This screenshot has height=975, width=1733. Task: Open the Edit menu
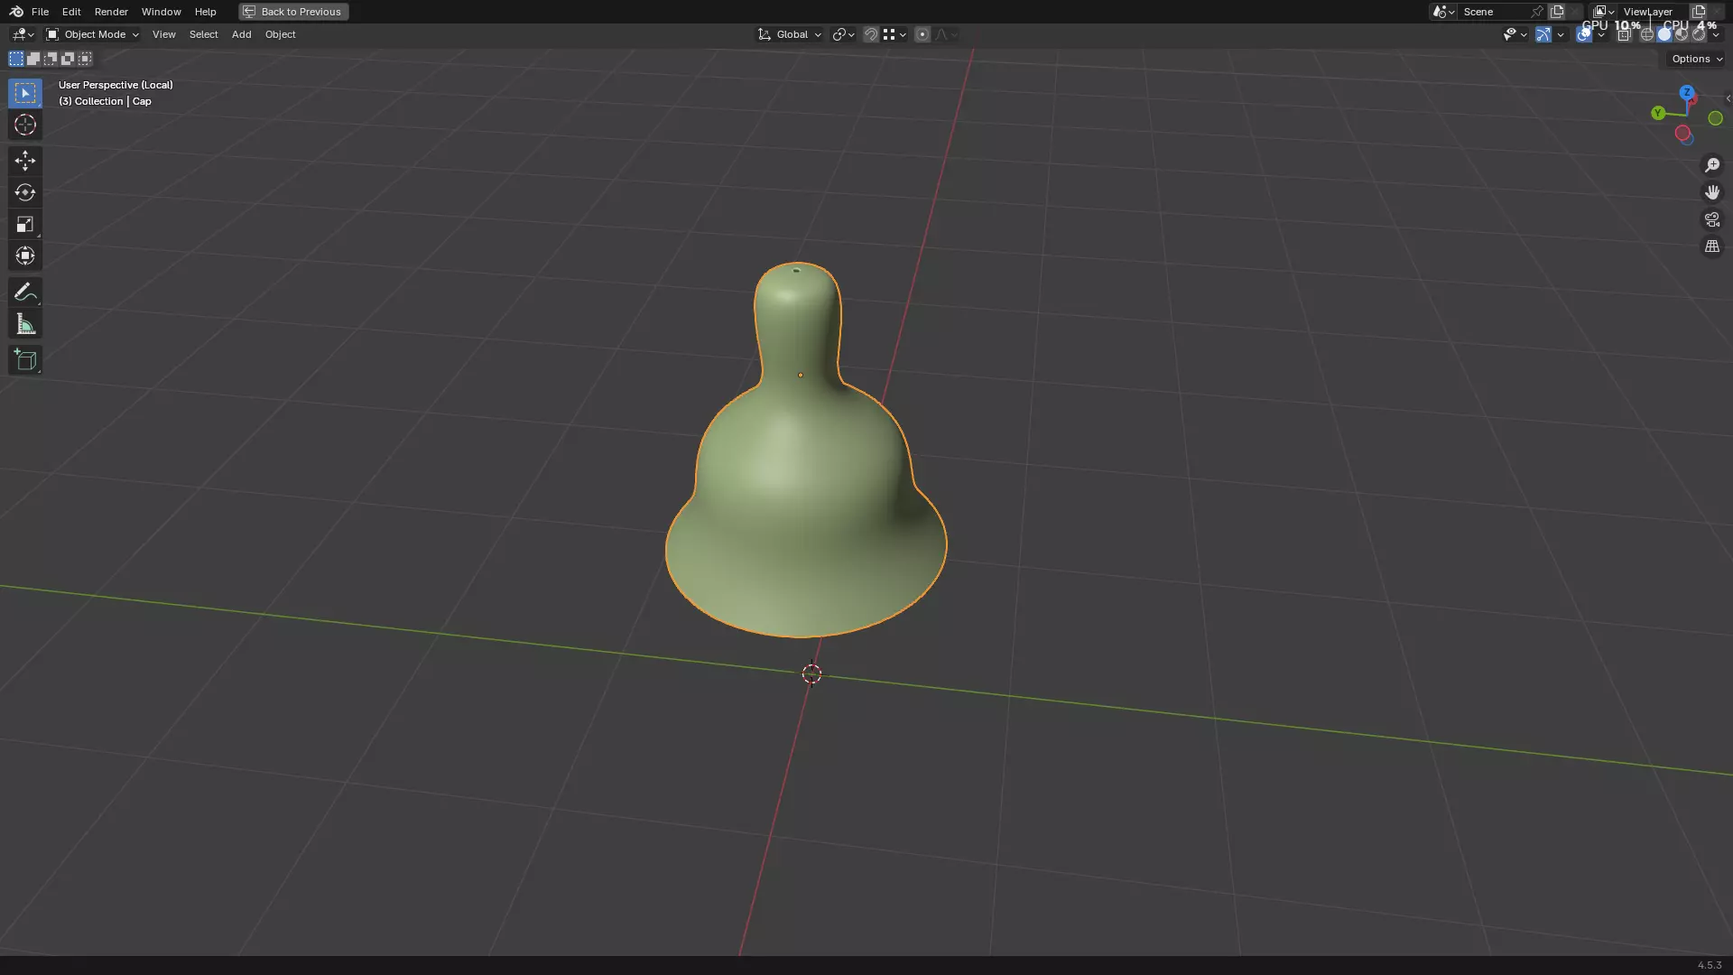click(71, 12)
